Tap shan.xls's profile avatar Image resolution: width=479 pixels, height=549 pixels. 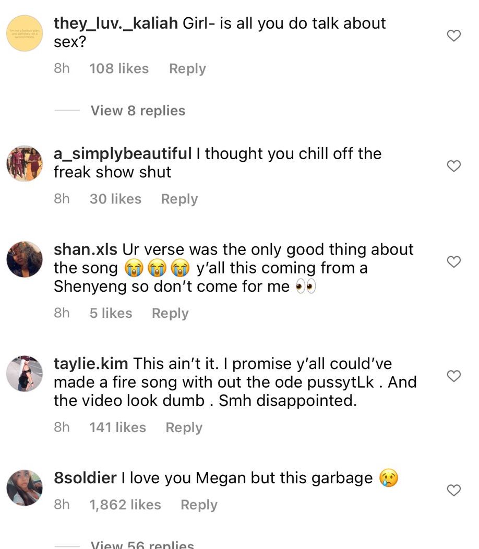point(25,259)
